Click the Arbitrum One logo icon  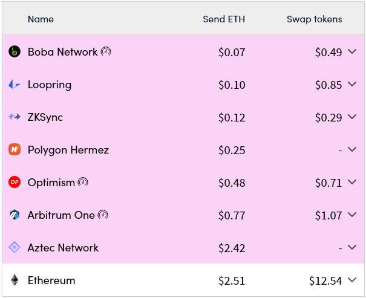click(15, 215)
